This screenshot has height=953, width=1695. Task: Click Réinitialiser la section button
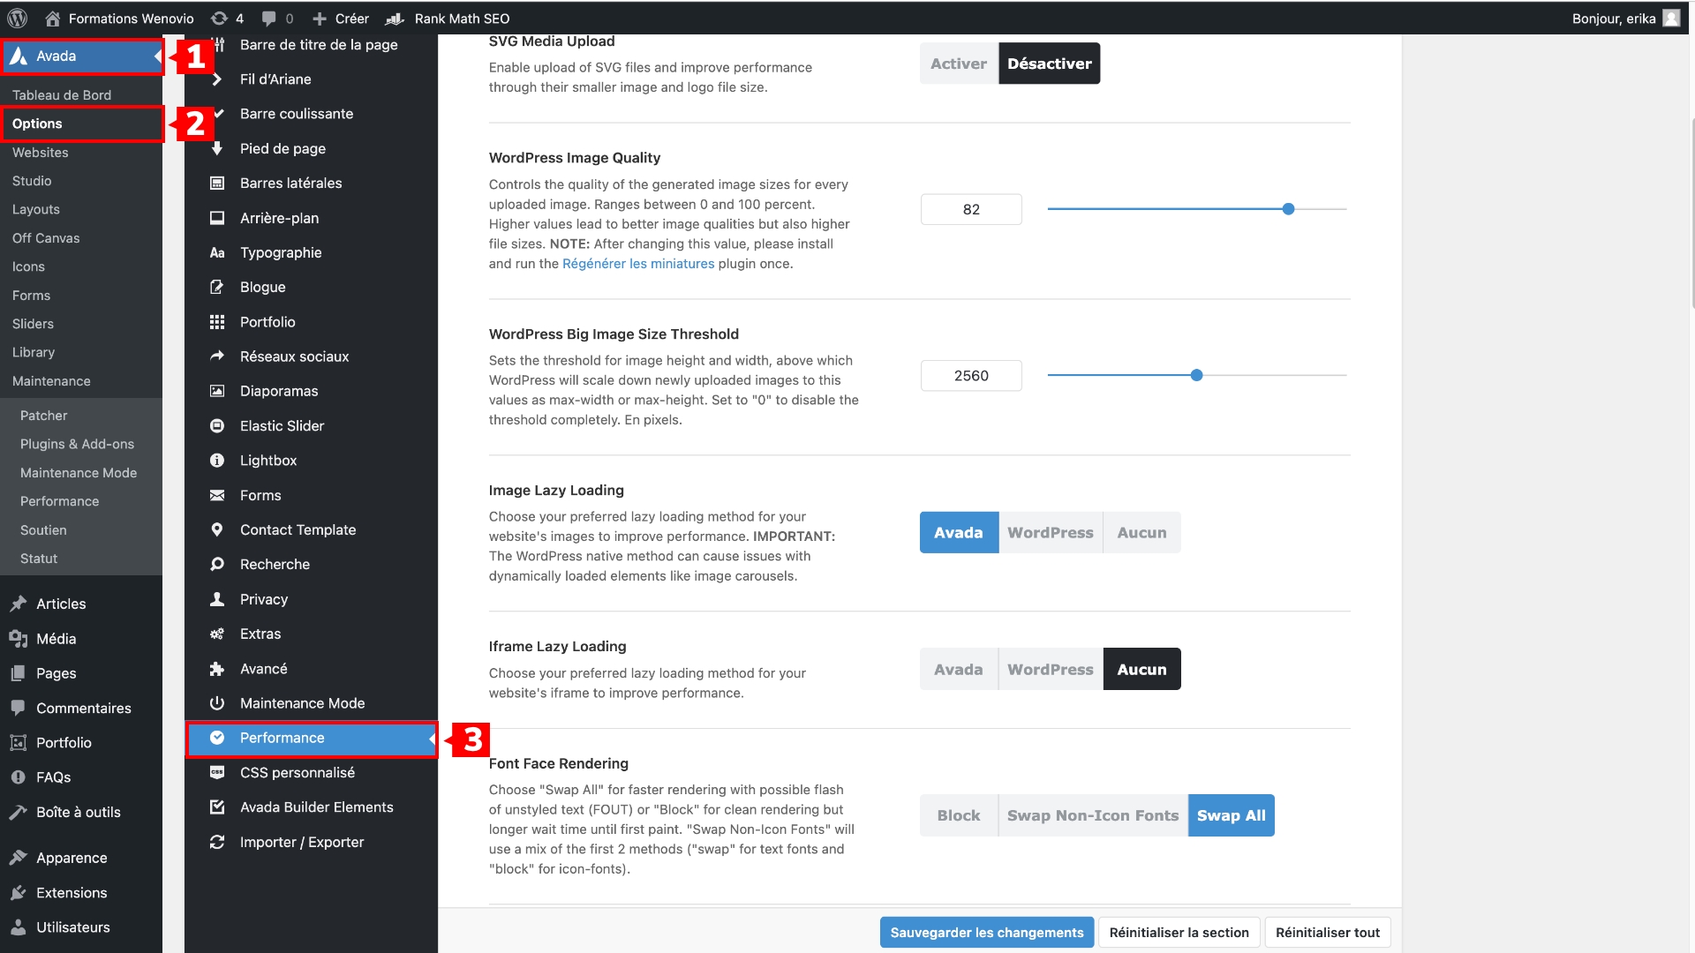click(1179, 933)
